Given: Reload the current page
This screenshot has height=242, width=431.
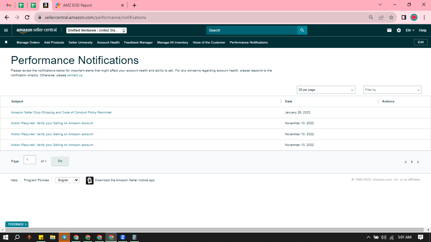Looking at the screenshot, I should click(27, 17).
